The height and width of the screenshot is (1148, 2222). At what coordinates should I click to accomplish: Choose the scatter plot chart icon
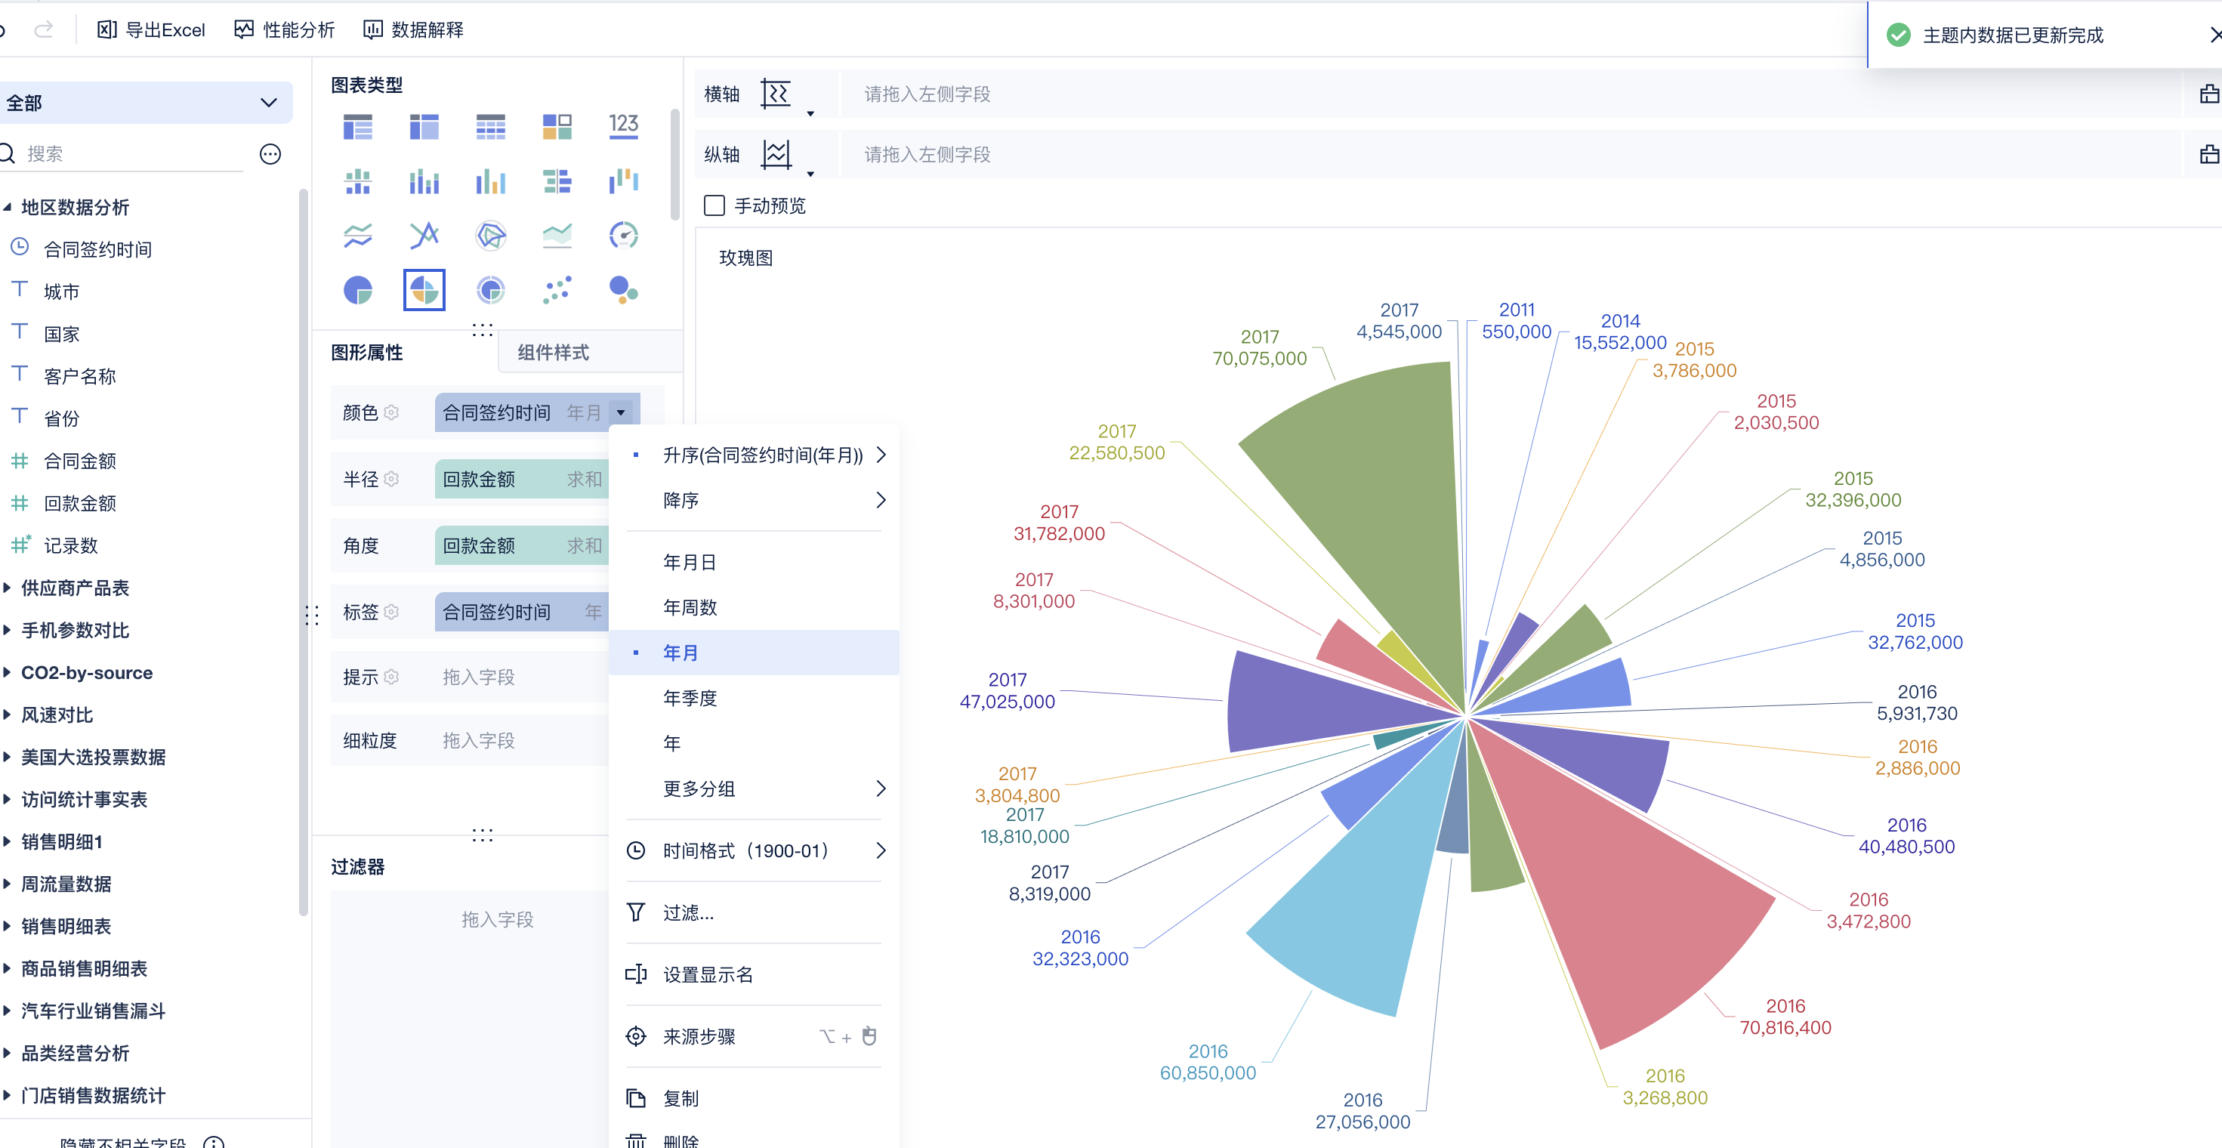click(x=557, y=290)
